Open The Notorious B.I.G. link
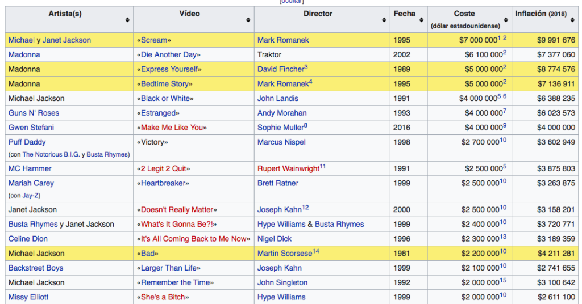The height and width of the screenshot is (304, 582). (x=51, y=154)
